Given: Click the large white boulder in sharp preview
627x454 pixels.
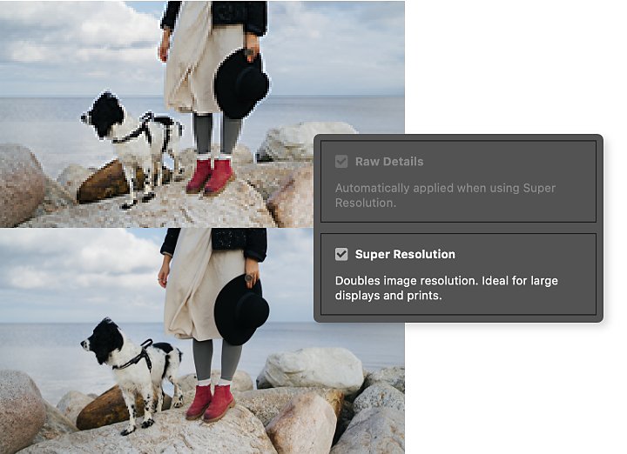Looking at the screenshot, I should tap(312, 371).
